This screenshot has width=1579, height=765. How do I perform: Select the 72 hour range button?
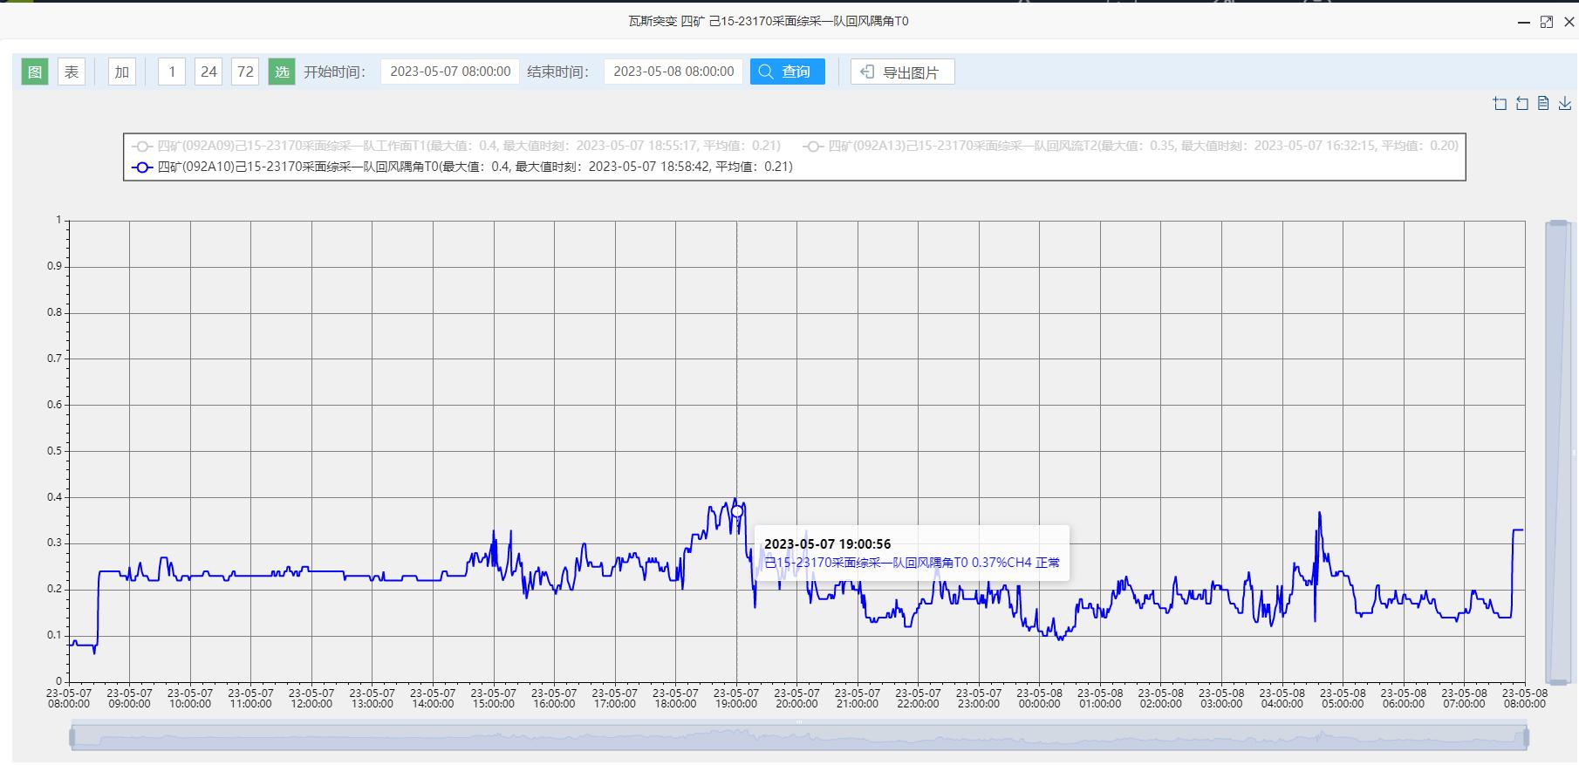[245, 72]
